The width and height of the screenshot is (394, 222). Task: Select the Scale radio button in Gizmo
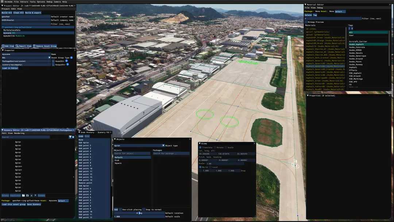226,147
